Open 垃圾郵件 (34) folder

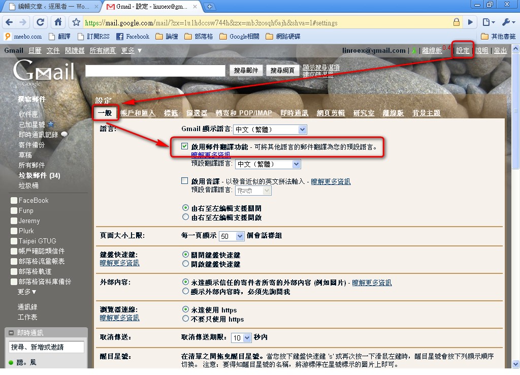coord(40,175)
